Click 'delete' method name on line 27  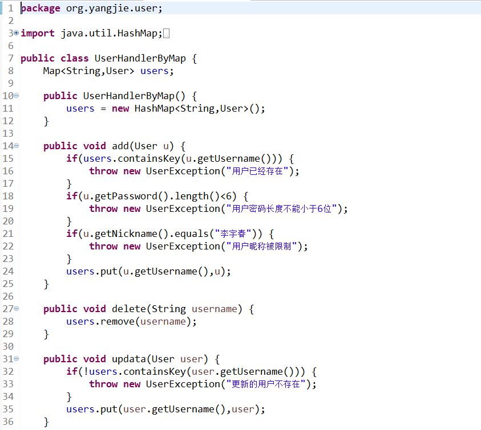tap(129, 309)
